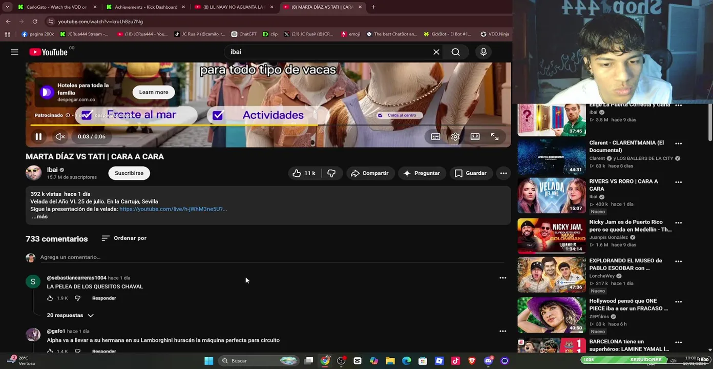Screen dimensions: 713x369
Task: Unmute the video player's speaker icon
Action: 60,136
